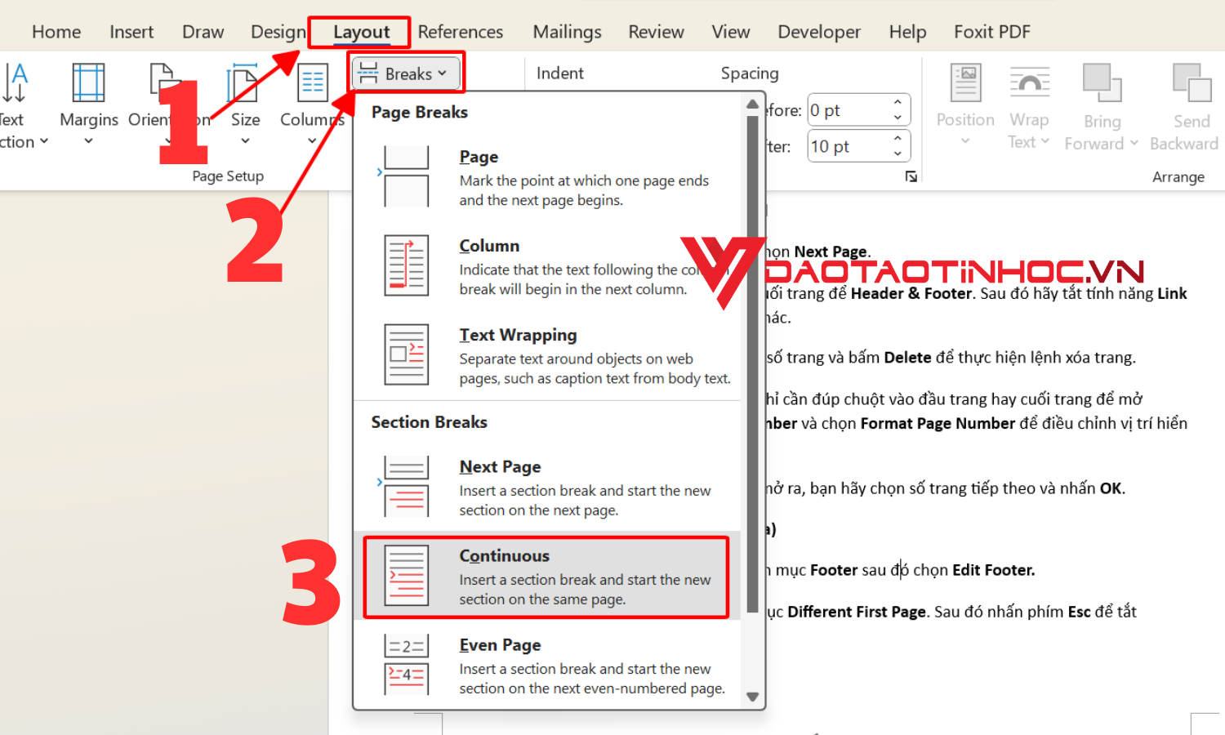Open the Columns dropdown

point(312,105)
